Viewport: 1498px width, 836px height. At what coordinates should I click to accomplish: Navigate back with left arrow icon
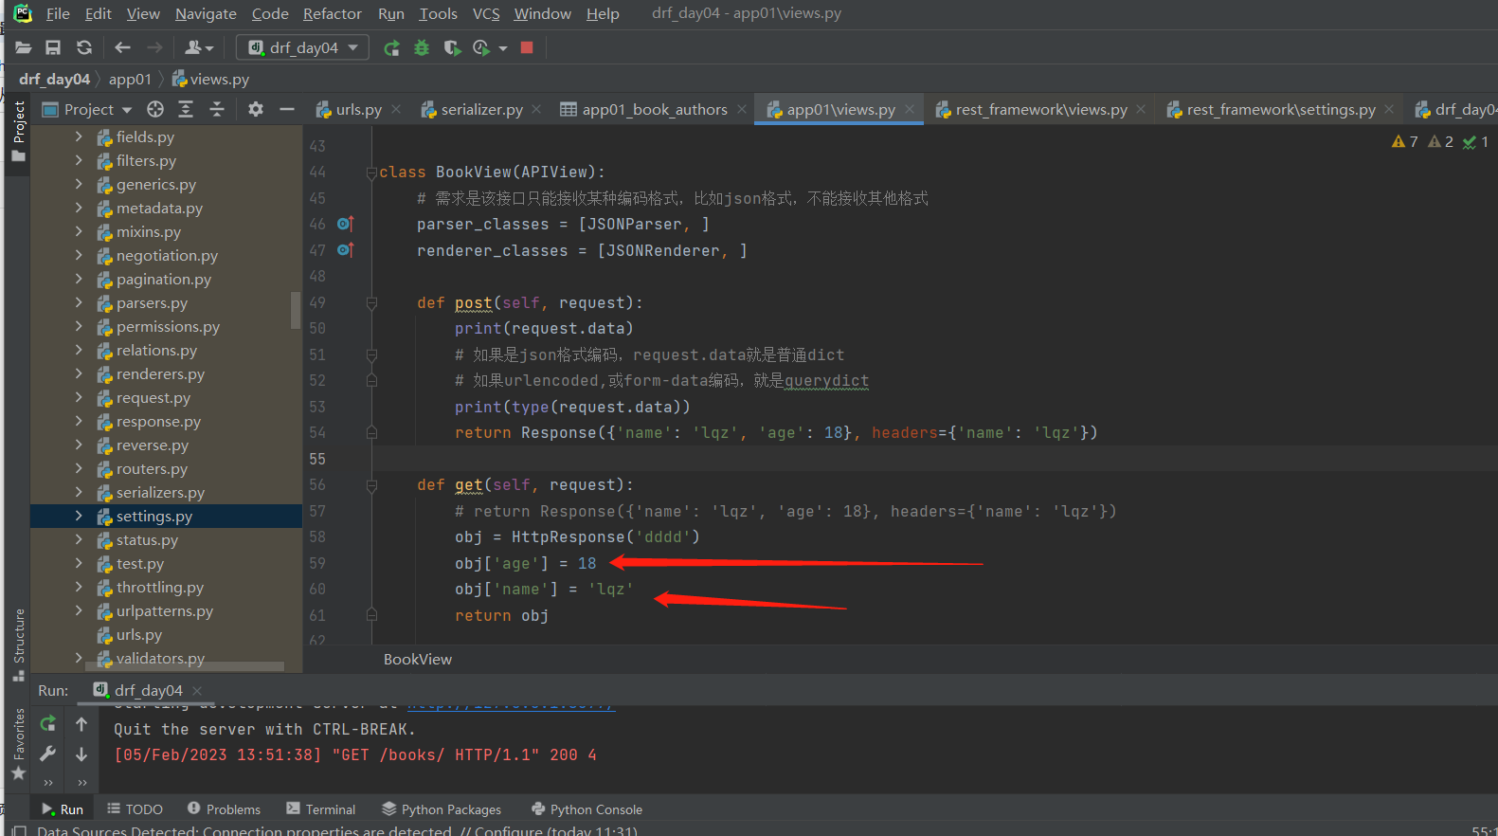tap(122, 47)
